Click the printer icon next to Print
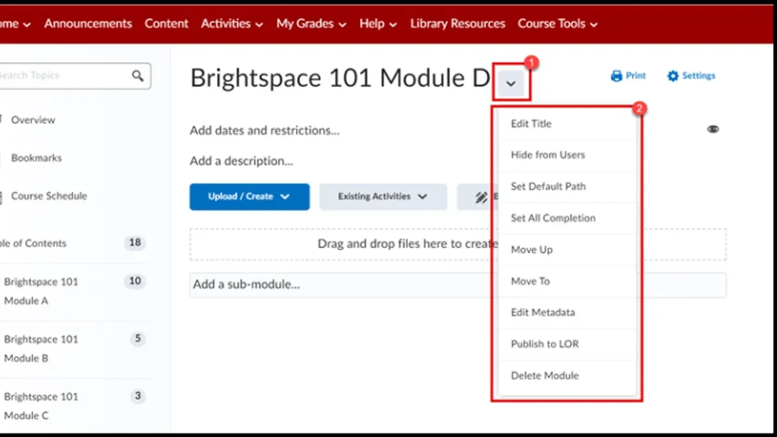777x437 pixels. [616, 76]
